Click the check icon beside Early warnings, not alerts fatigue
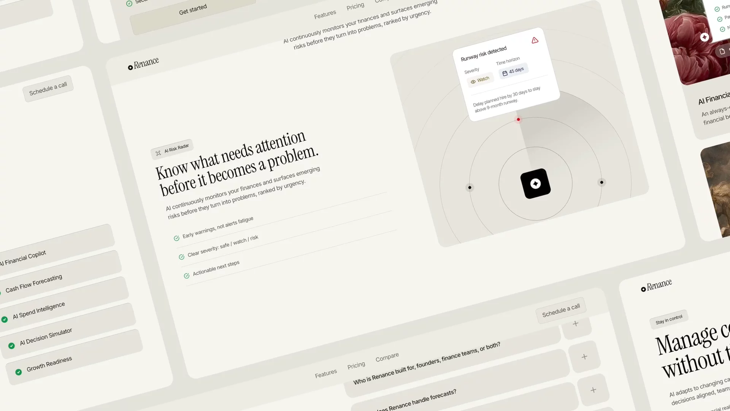 176,238
